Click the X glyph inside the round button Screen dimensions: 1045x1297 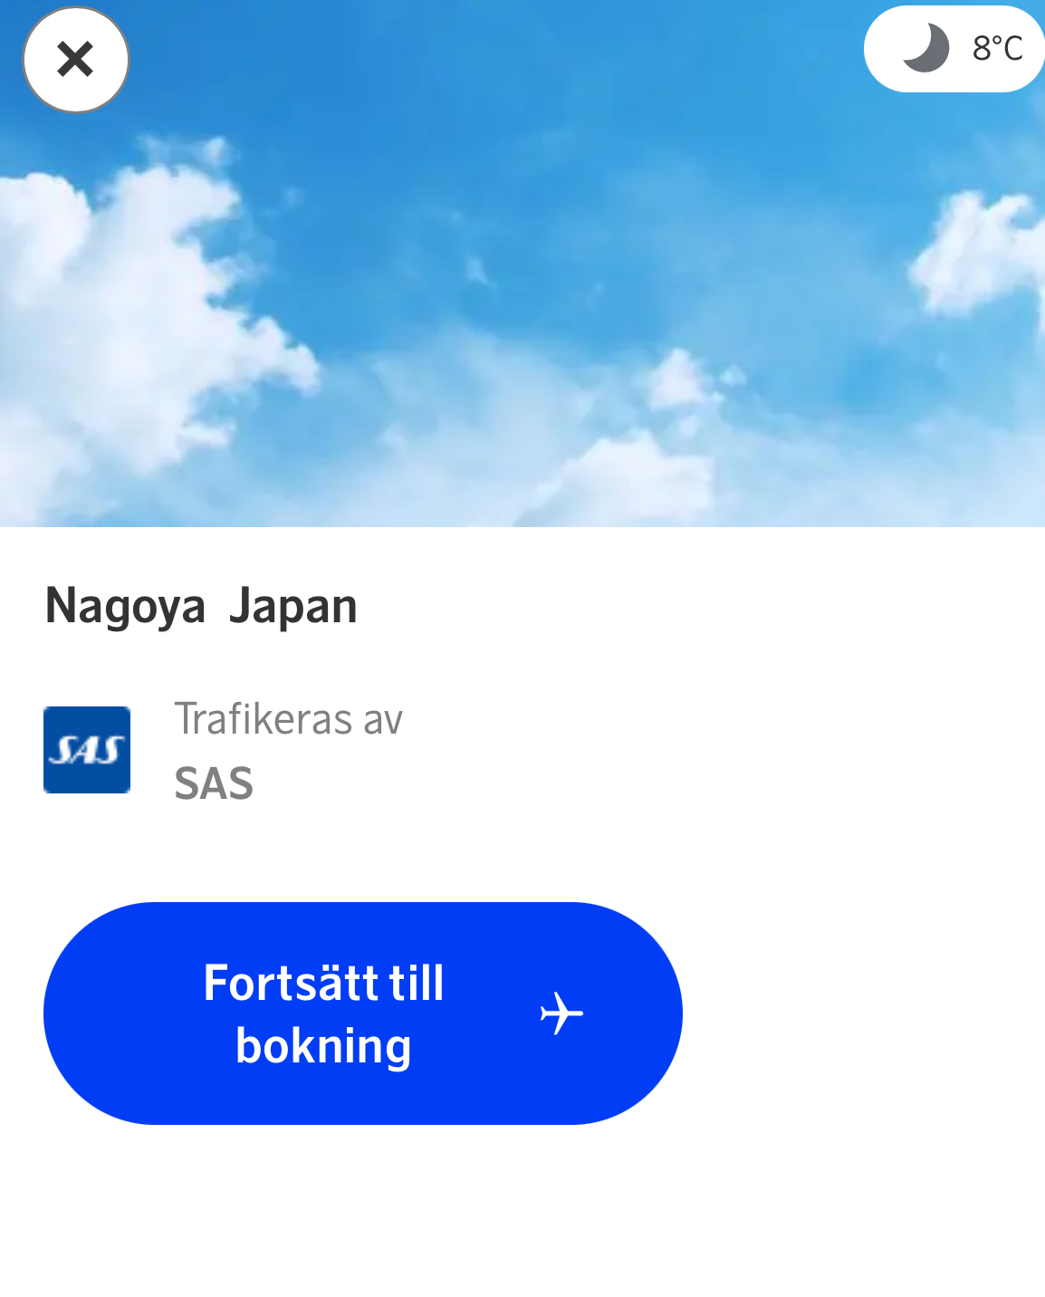(x=76, y=60)
